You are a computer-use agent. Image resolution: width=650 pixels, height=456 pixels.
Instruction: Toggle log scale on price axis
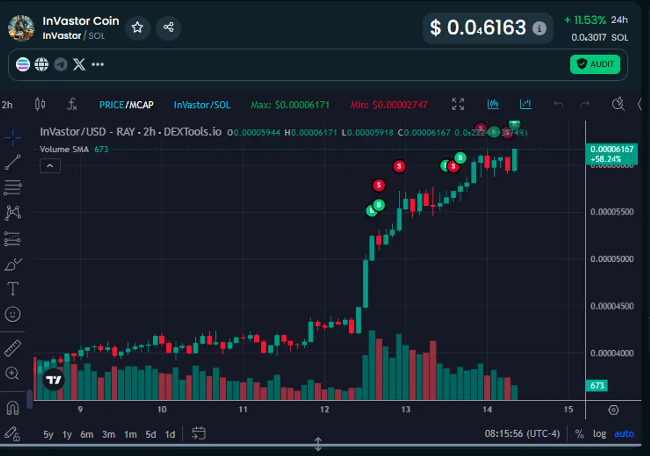pos(599,434)
